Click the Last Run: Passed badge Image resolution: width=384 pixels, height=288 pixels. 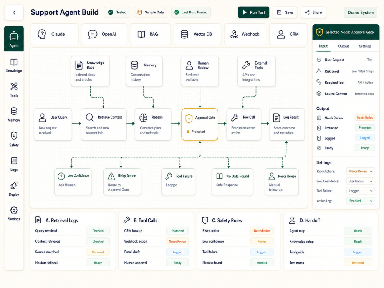tap(191, 12)
